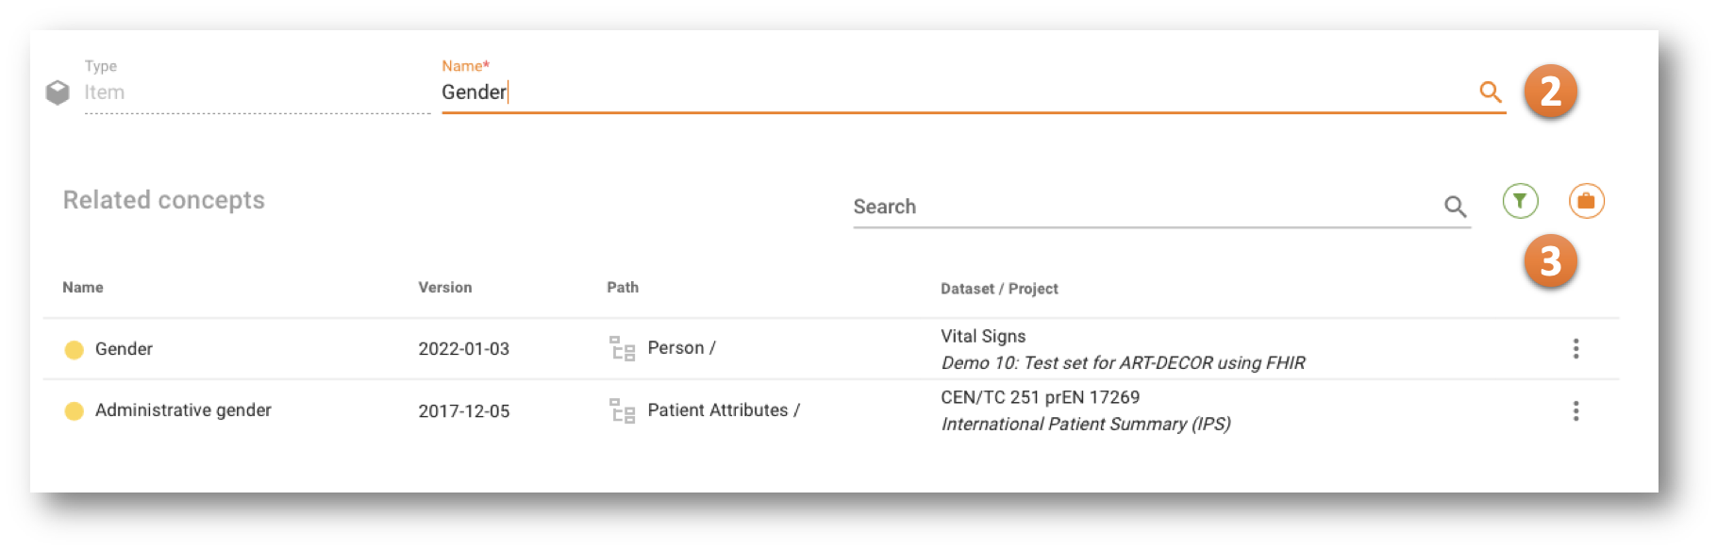
Task: Click the Path column header
Action: pos(623,288)
